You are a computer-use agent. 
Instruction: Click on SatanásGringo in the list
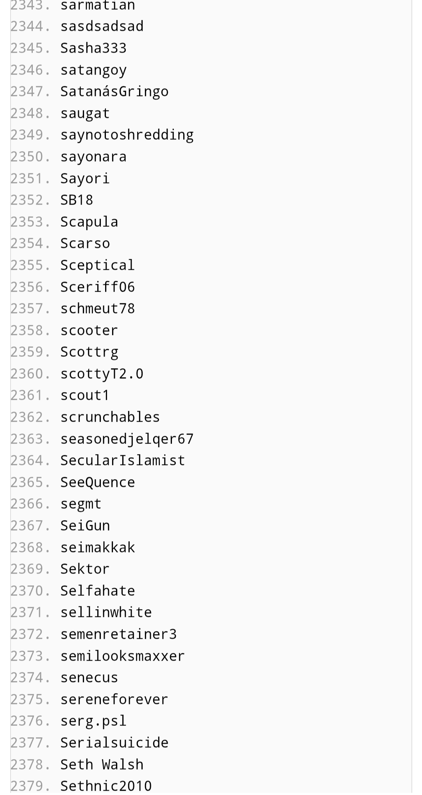pos(114,91)
